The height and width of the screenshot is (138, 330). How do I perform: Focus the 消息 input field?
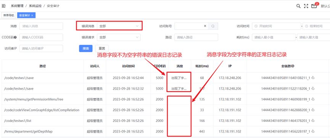coord(41,26)
